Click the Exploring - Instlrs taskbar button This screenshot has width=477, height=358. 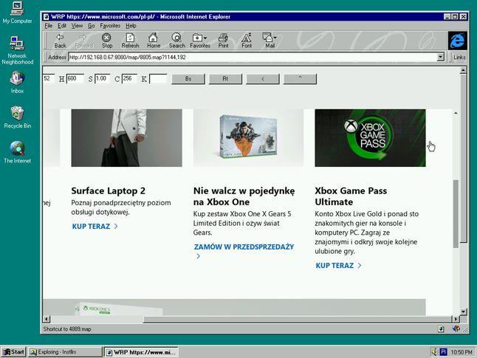click(x=65, y=352)
